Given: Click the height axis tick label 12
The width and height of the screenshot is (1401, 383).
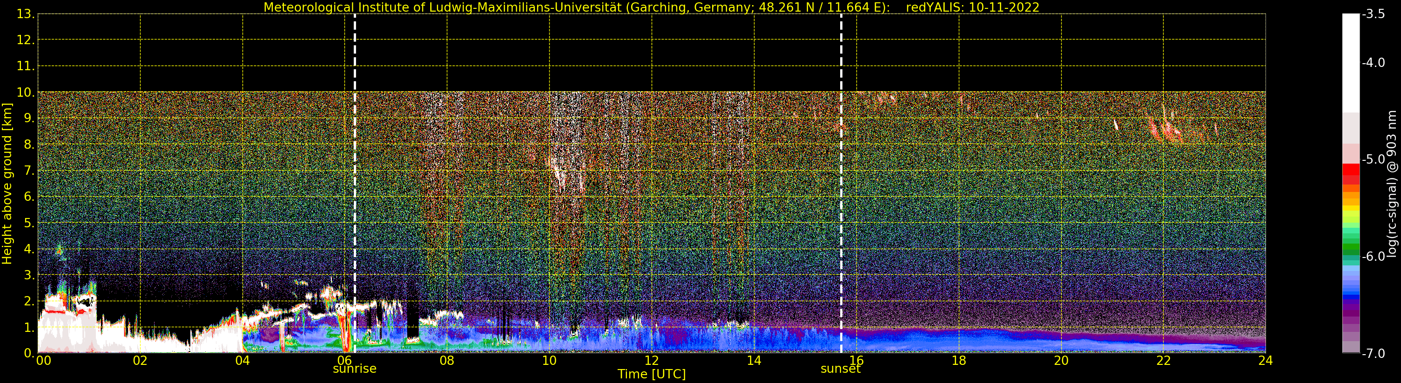Looking at the screenshot, I should (x=26, y=40).
